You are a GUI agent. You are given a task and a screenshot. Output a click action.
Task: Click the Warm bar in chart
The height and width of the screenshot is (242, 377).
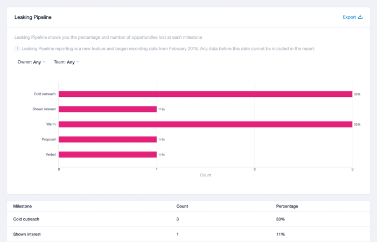(x=205, y=124)
